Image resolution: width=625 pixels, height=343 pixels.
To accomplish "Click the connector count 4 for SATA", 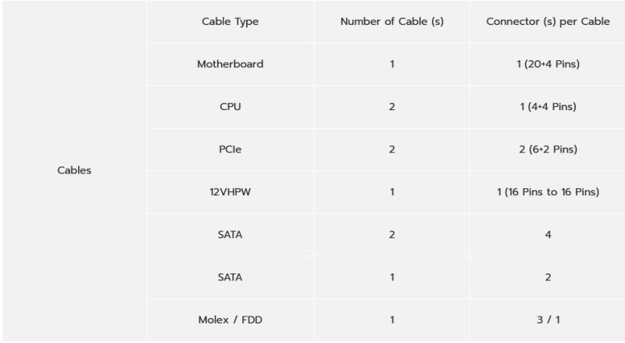I will [548, 234].
